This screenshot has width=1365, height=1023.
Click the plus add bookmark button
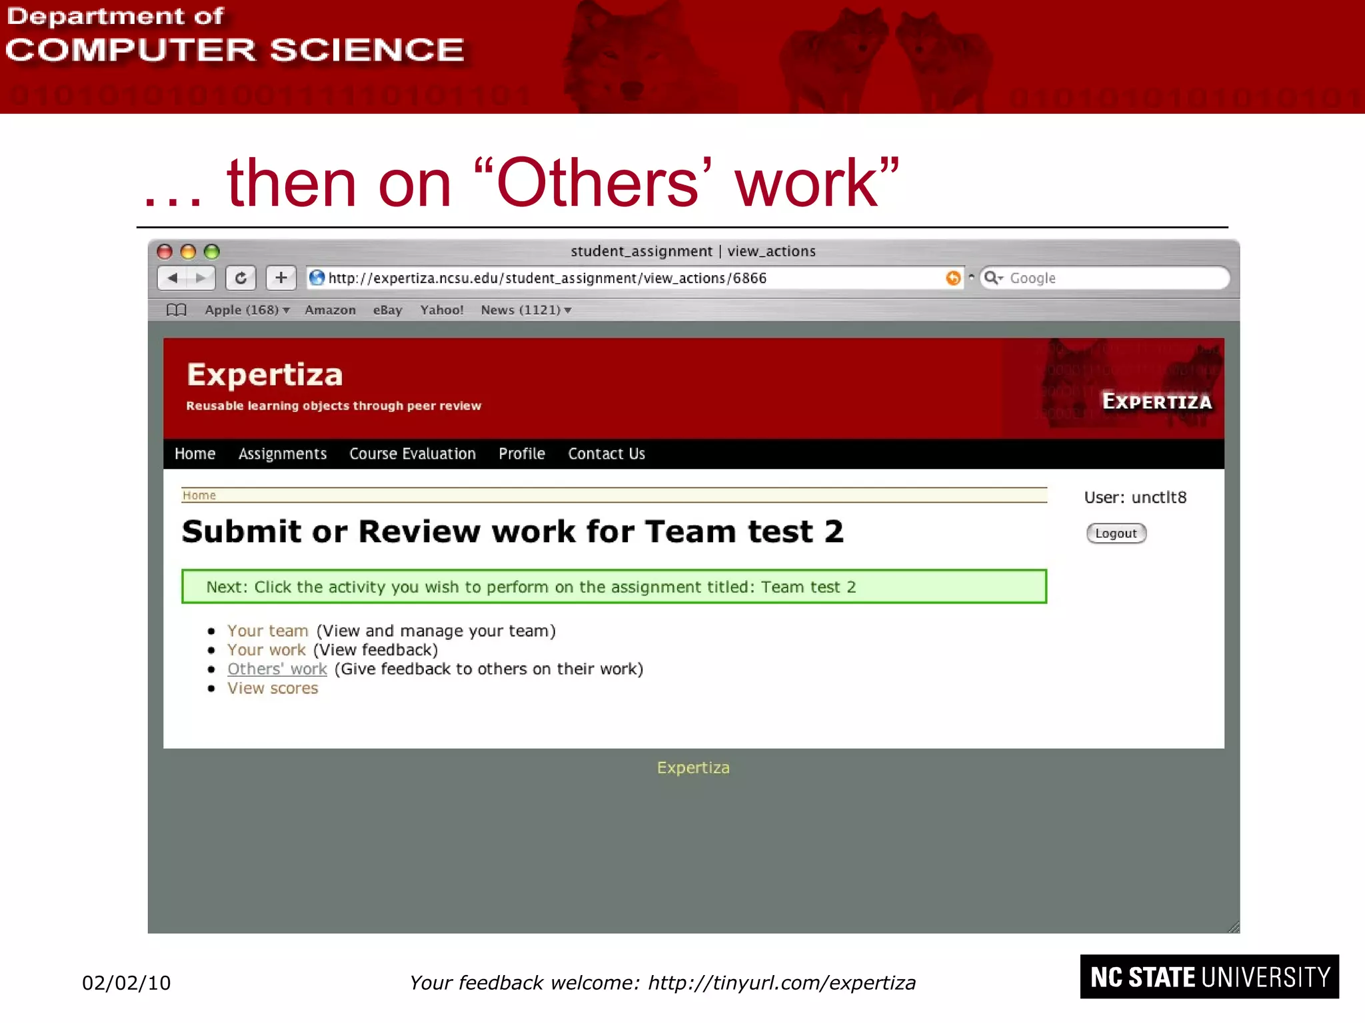(281, 278)
